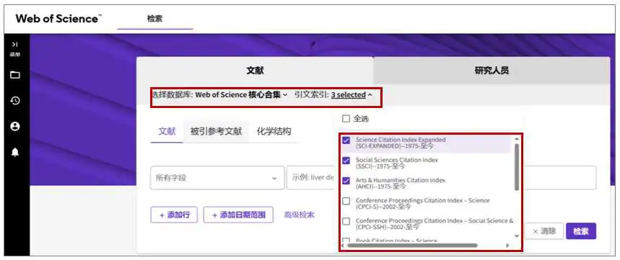Check the Book Citation Index – Science checkbox
620x260 pixels.
346,241
